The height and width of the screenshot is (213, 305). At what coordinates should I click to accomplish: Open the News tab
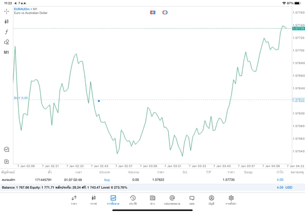[152, 200]
